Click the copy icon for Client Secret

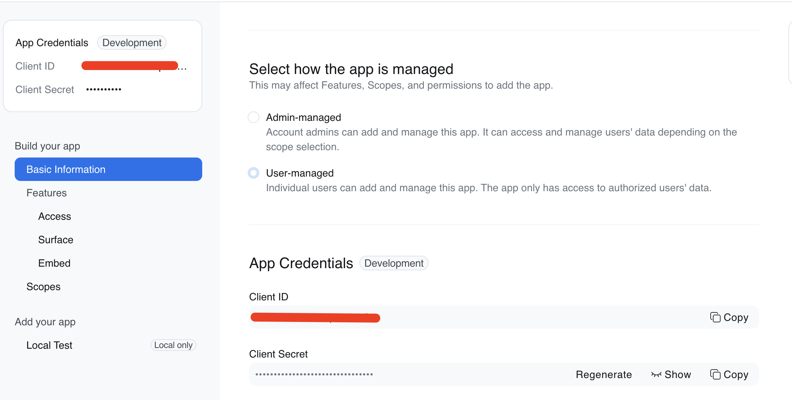pyautogui.click(x=715, y=374)
